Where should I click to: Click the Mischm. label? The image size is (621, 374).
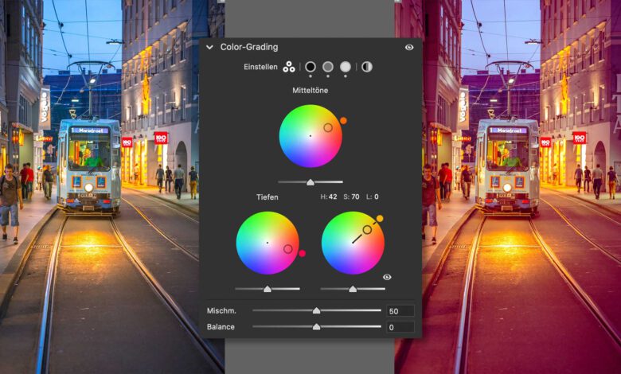coord(221,311)
